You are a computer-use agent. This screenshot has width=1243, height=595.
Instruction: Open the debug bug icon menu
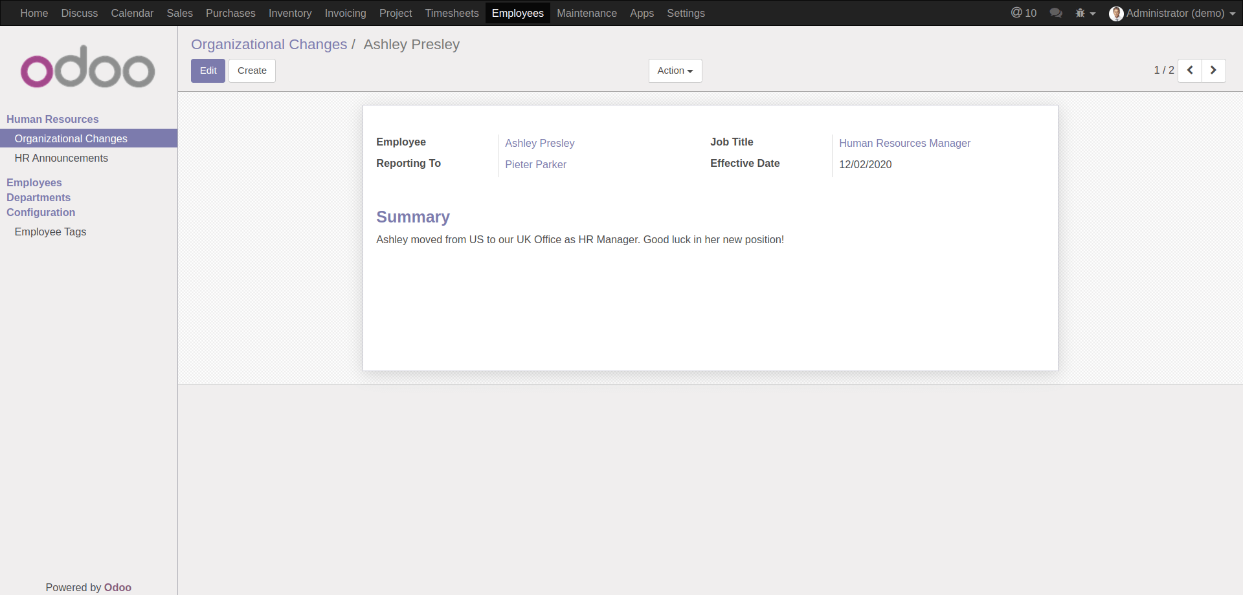(x=1084, y=13)
